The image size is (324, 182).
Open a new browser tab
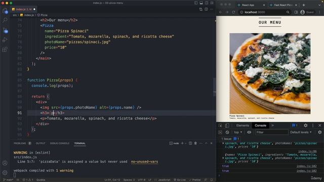click(304, 5)
